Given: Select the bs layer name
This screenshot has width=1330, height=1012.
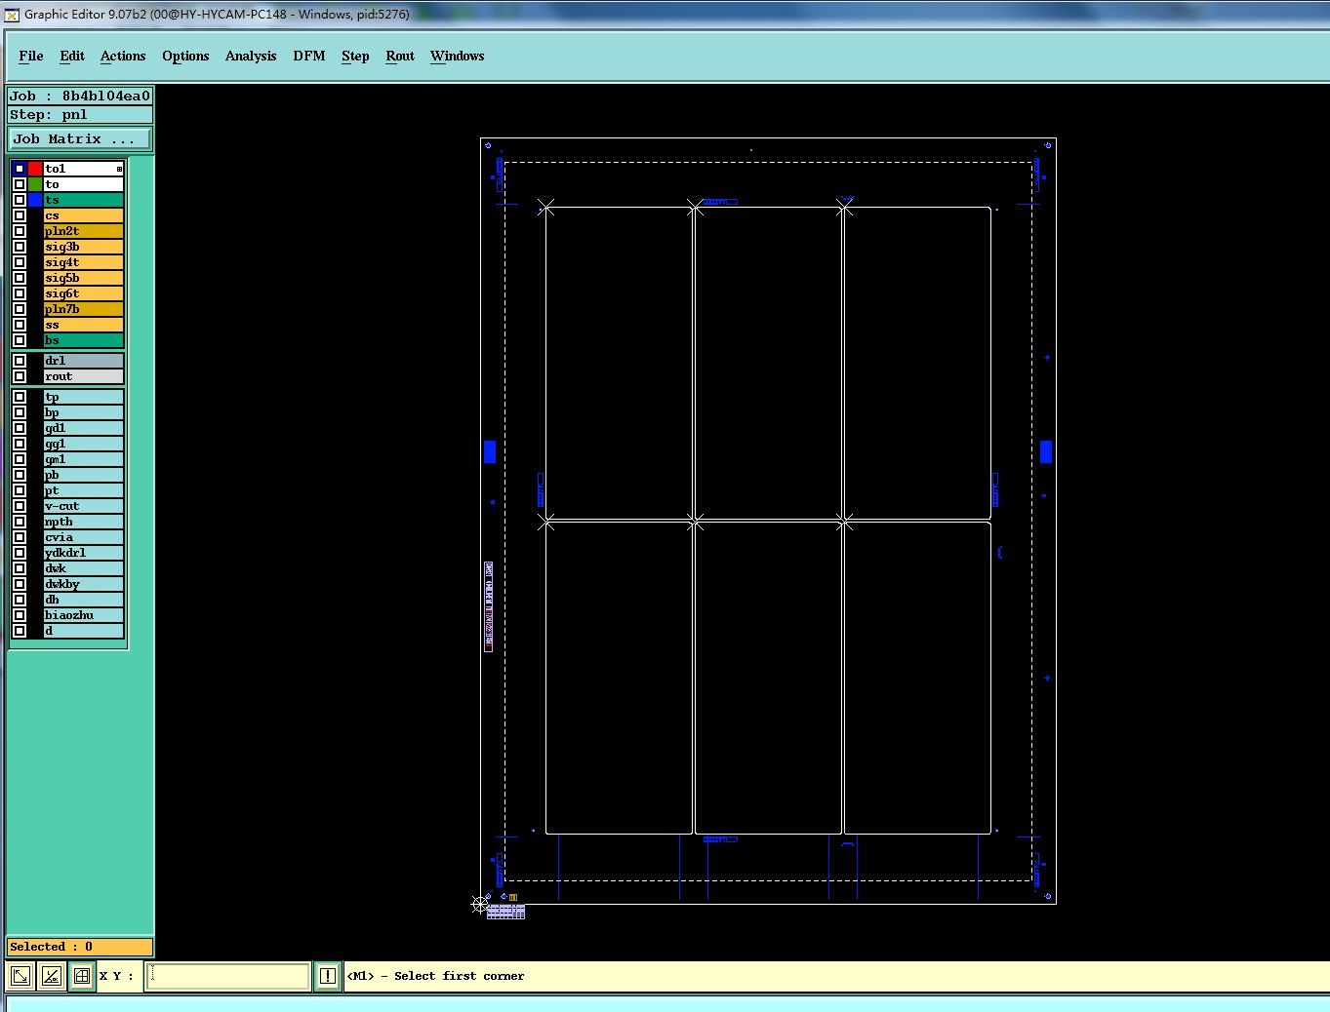Looking at the screenshot, I should (x=84, y=340).
